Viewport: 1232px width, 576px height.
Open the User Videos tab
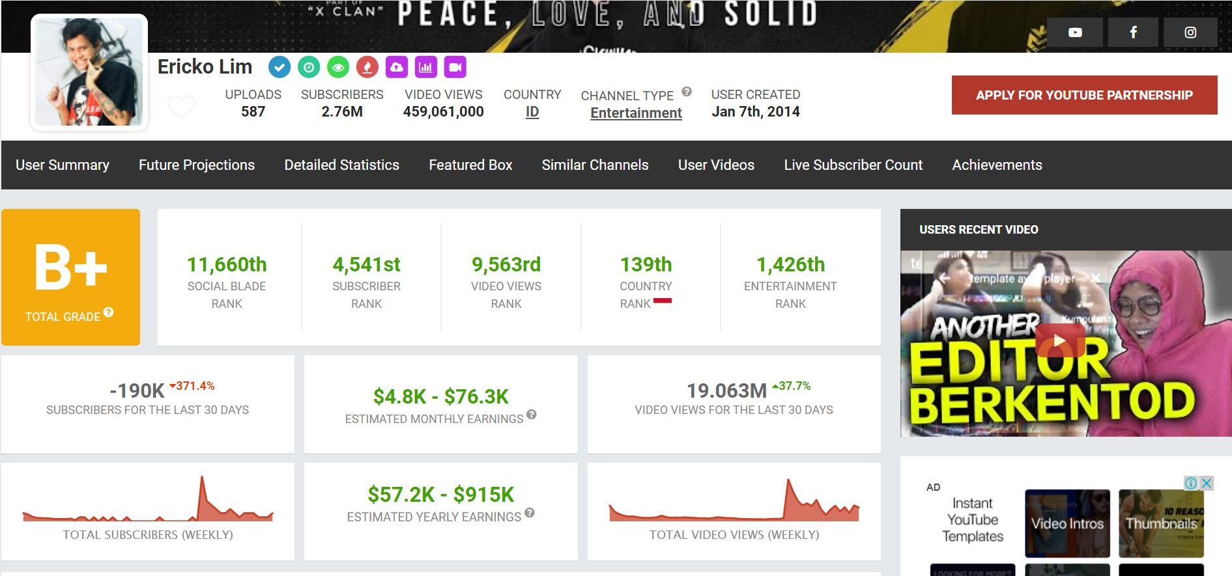pos(717,165)
